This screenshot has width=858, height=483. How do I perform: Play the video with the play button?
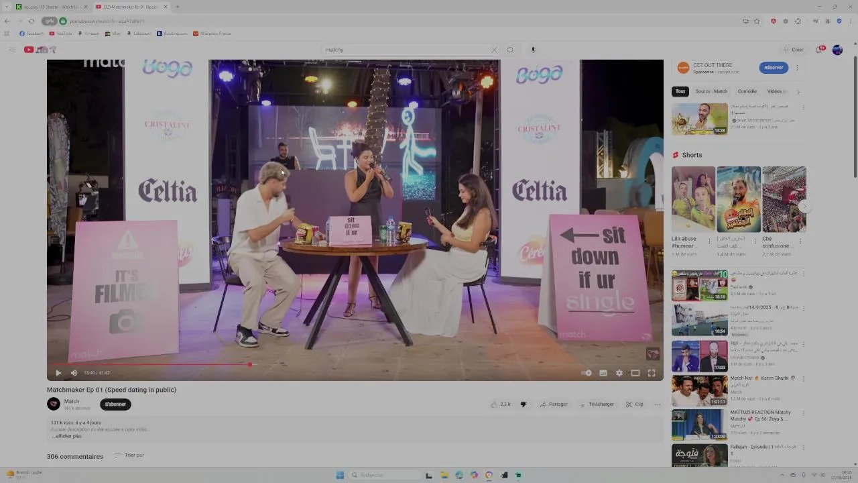[58, 373]
